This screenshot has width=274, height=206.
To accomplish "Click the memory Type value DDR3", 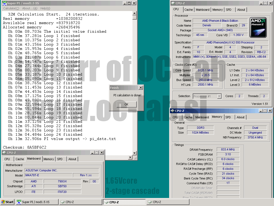I will [x=200, y=128].
